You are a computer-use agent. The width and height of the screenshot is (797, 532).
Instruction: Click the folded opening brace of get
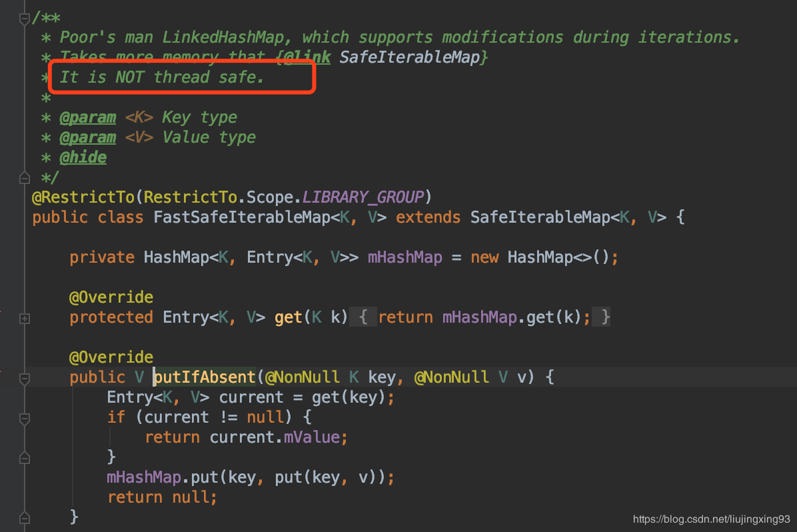click(x=363, y=317)
